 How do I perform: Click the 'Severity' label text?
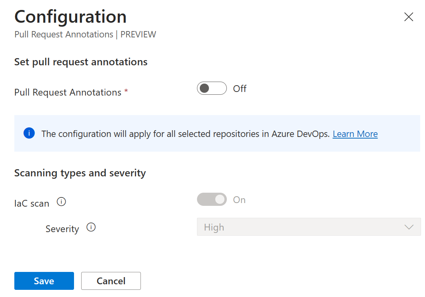62,229
